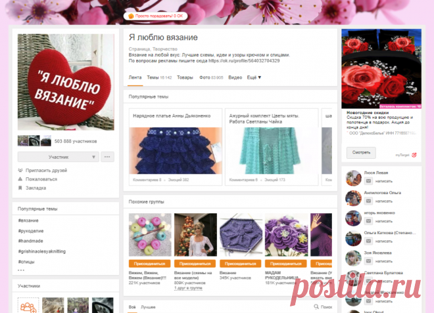The image size is (434, 313).
Task: Expand more popular hashtags via the ellipsis
Action: click(21, 270)
